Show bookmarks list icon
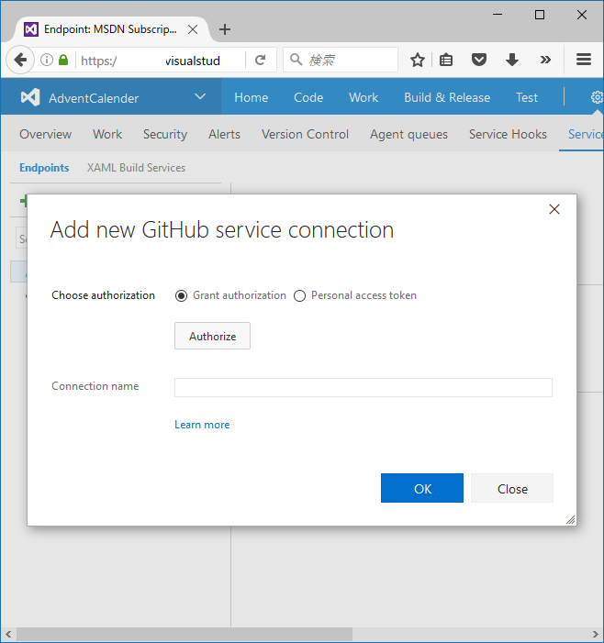604x643 pixels. [x=446, y=60]
